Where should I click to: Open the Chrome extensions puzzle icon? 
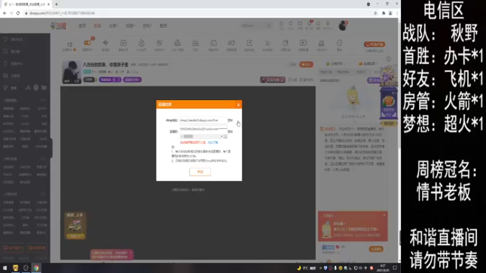pyautogui.click(x=383, y=13)
